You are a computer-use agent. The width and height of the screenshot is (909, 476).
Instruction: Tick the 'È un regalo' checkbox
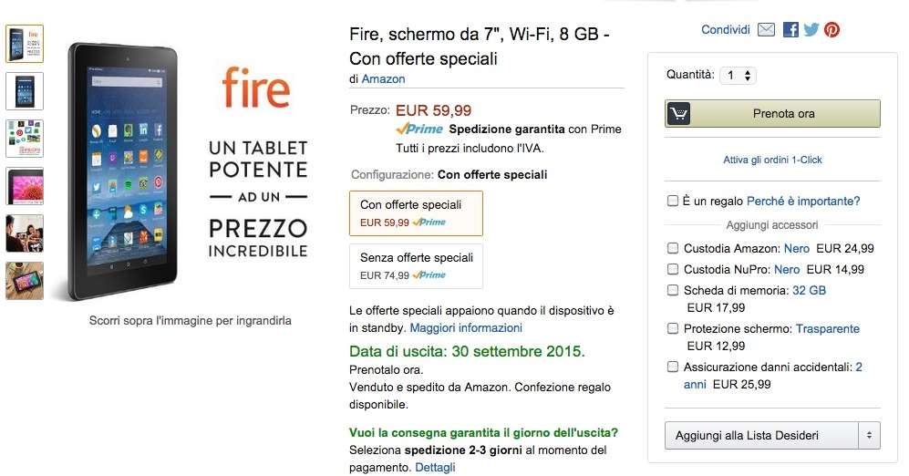[x=673, y=201]
